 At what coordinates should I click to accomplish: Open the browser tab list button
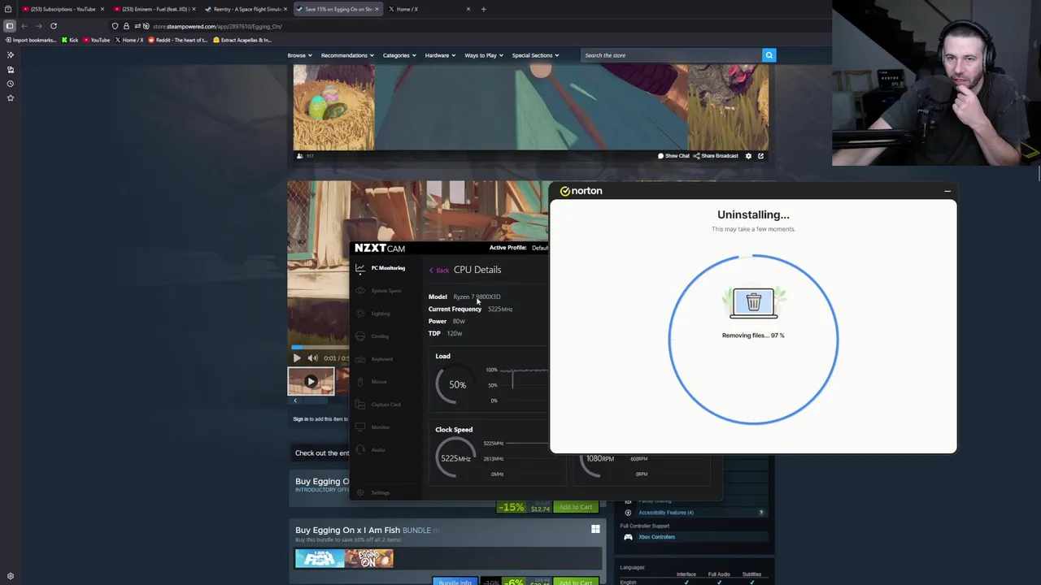click(8, 9)
